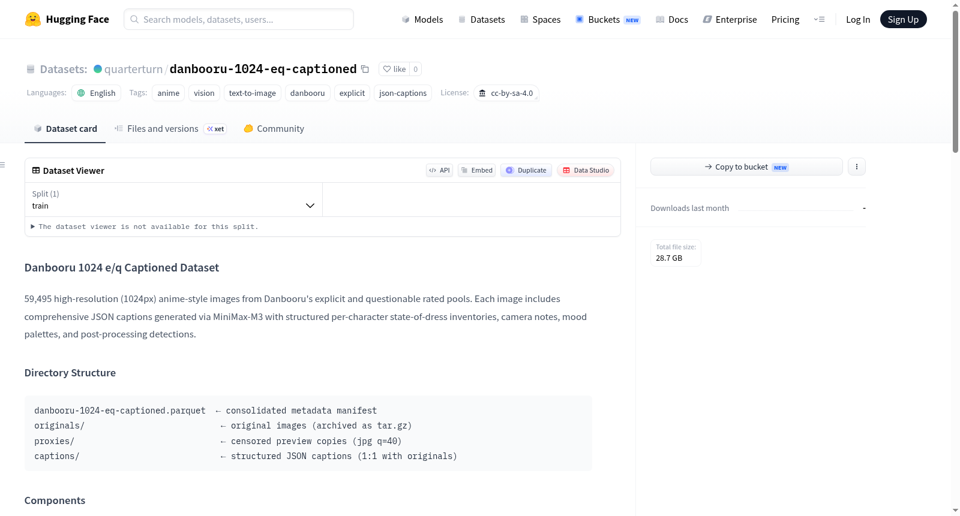Screen dimensions: 960x516
Task: Go to Models in the navigation
Action: (422, 19)
